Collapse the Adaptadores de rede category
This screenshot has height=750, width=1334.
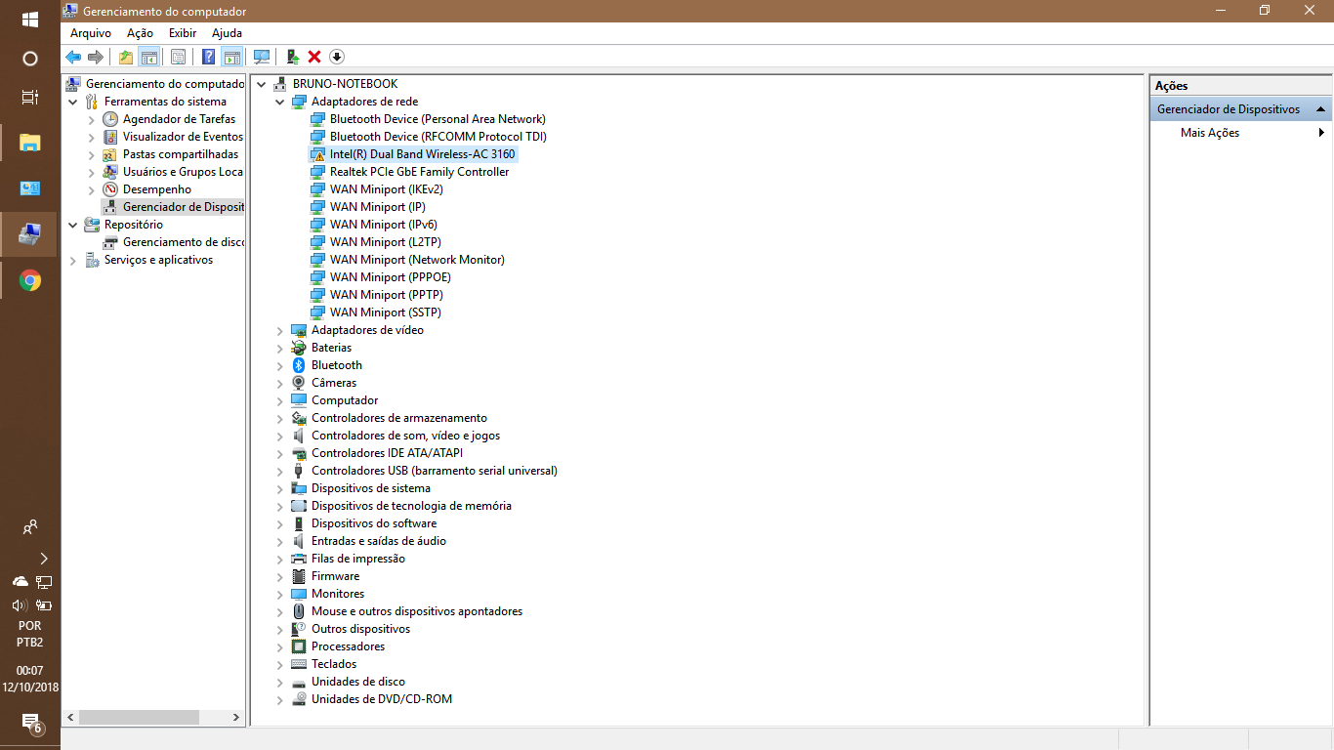coord(279,102)
